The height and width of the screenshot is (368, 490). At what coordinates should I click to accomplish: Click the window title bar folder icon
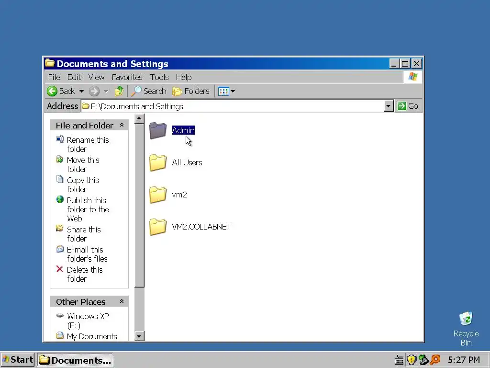[49, 63]
